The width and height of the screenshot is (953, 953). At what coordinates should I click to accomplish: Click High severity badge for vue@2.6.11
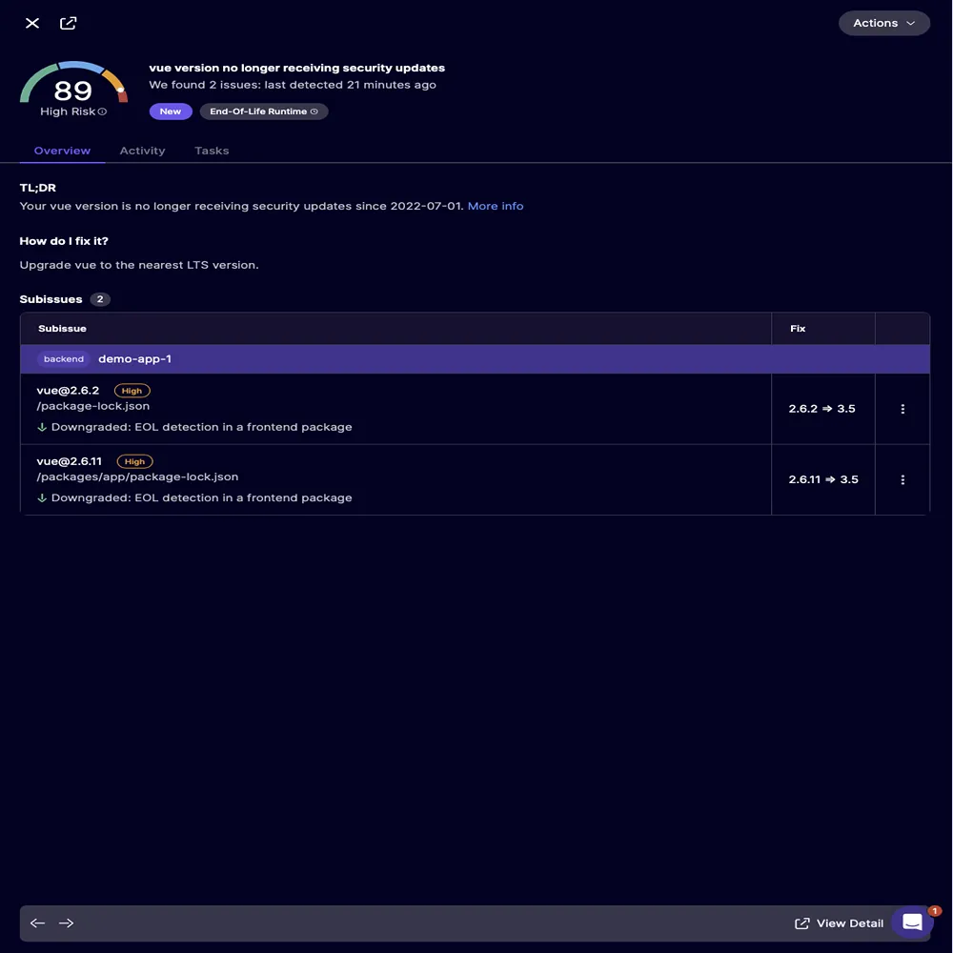[x=135, y=462]
